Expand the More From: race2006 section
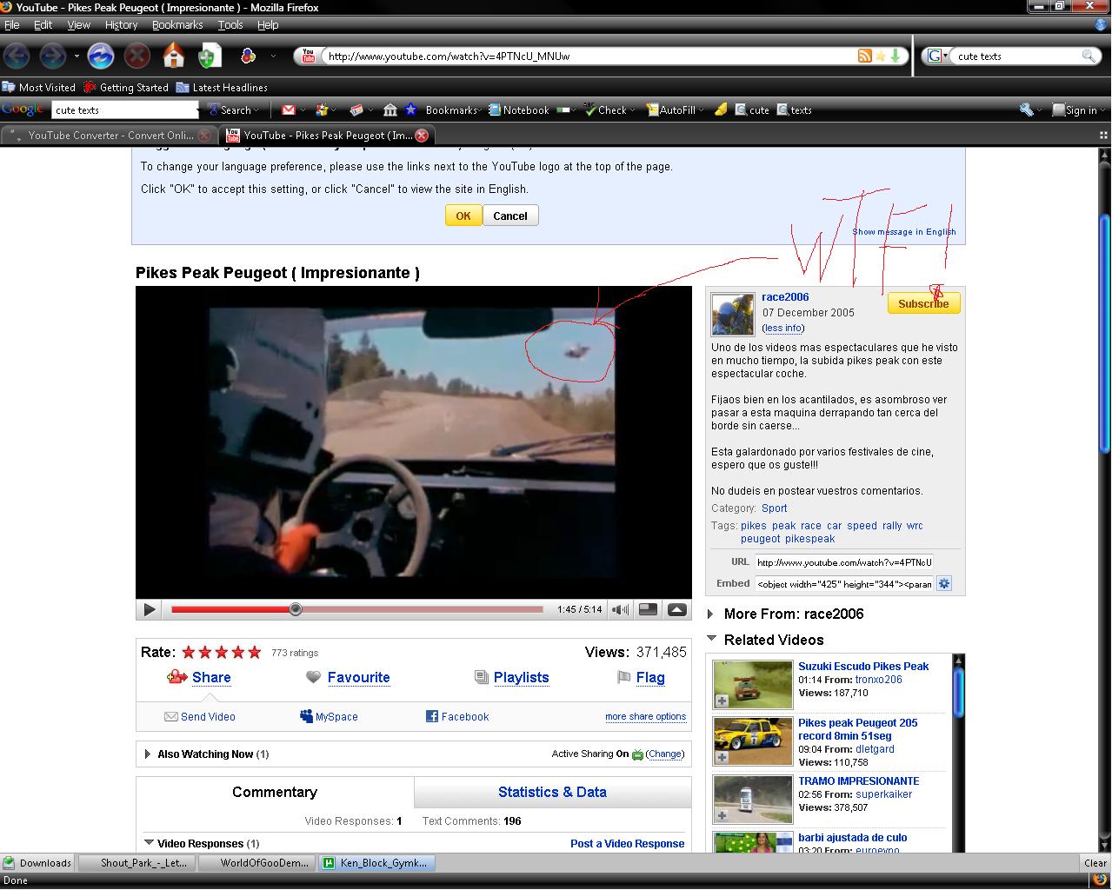This screenshot has height=890, width=1112. point(711,614)
